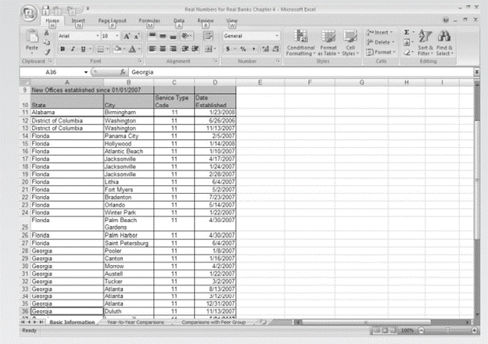Click the Top Align icon
The image size is (488, 344).
[152, 36]
